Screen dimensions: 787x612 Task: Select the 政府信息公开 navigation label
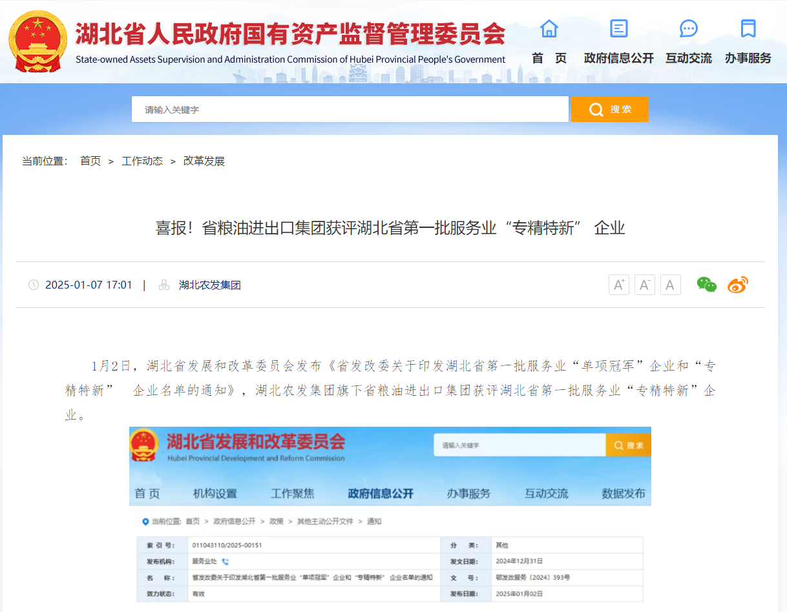tap(618, 58)
